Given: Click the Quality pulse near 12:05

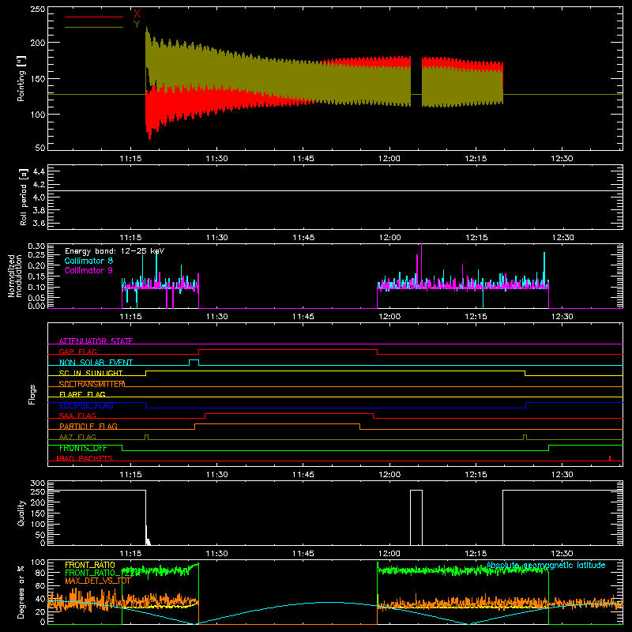Looking at the screenshot, I should point(416,517).
